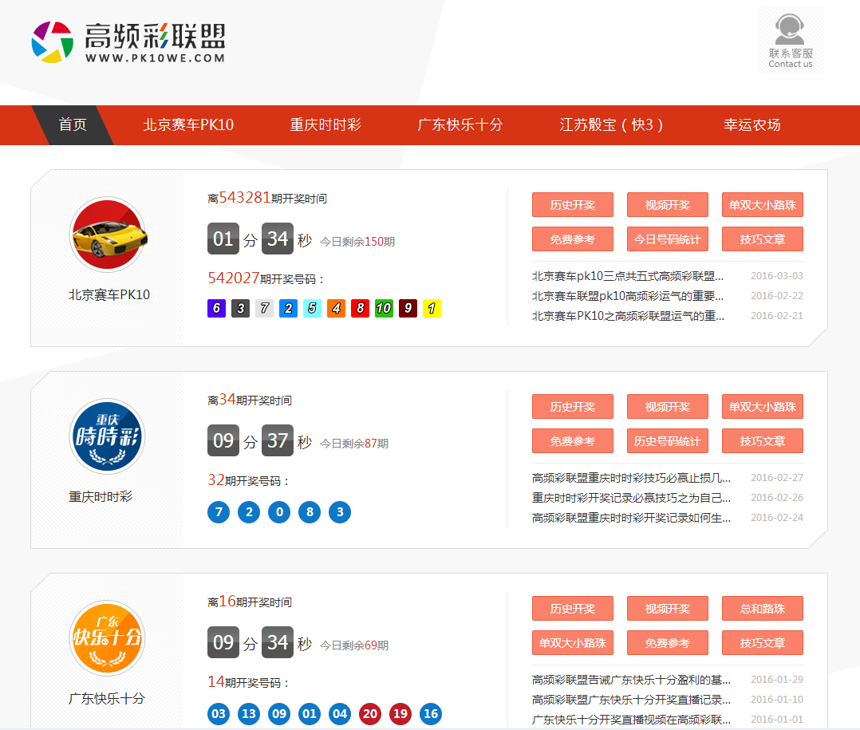
Task: Go to the 首页 tab
Action: (73, 125)
